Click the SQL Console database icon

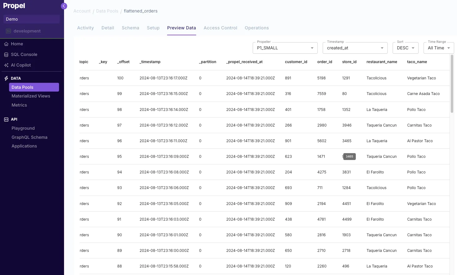click(x=6, y=55)
